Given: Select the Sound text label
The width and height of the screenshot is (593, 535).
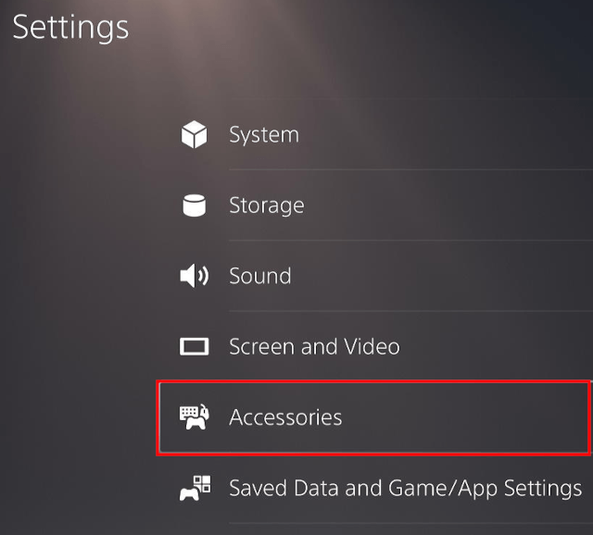Looking at the screenshot, I should tap(259, 276).
